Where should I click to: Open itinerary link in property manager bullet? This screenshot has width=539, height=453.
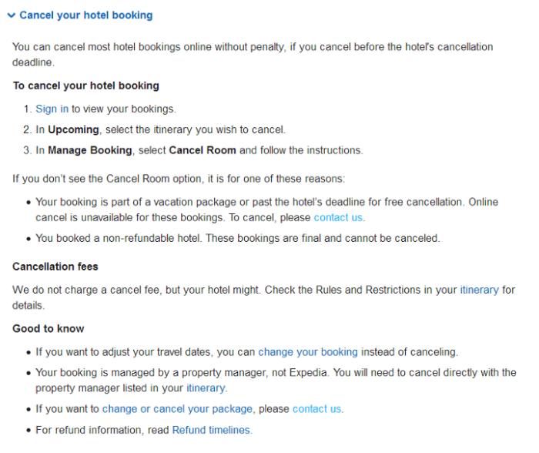point(206,388)
